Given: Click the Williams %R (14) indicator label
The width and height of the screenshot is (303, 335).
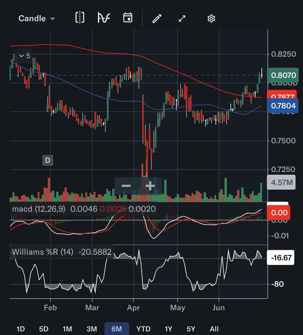Looking at the screenshot, I should [42, 252].
